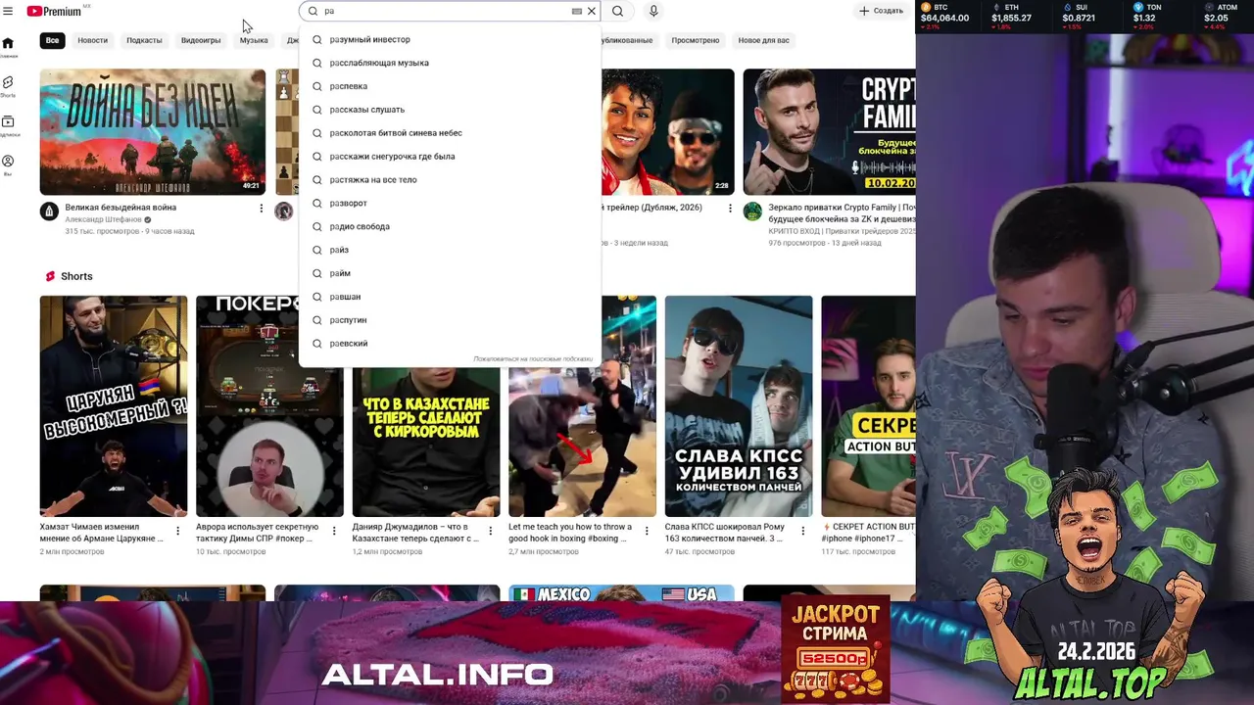Screen dimensions: 1254x705
Task: Choose suggestion "разумный инвестор"
Action: (x=450, y=39)
